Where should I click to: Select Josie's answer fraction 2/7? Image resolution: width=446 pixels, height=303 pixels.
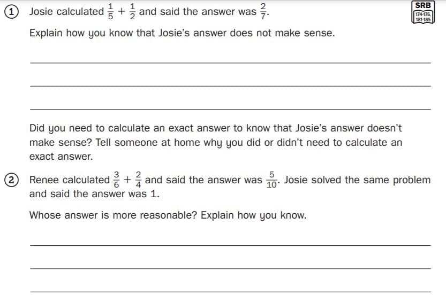click(x=263, y=11)
